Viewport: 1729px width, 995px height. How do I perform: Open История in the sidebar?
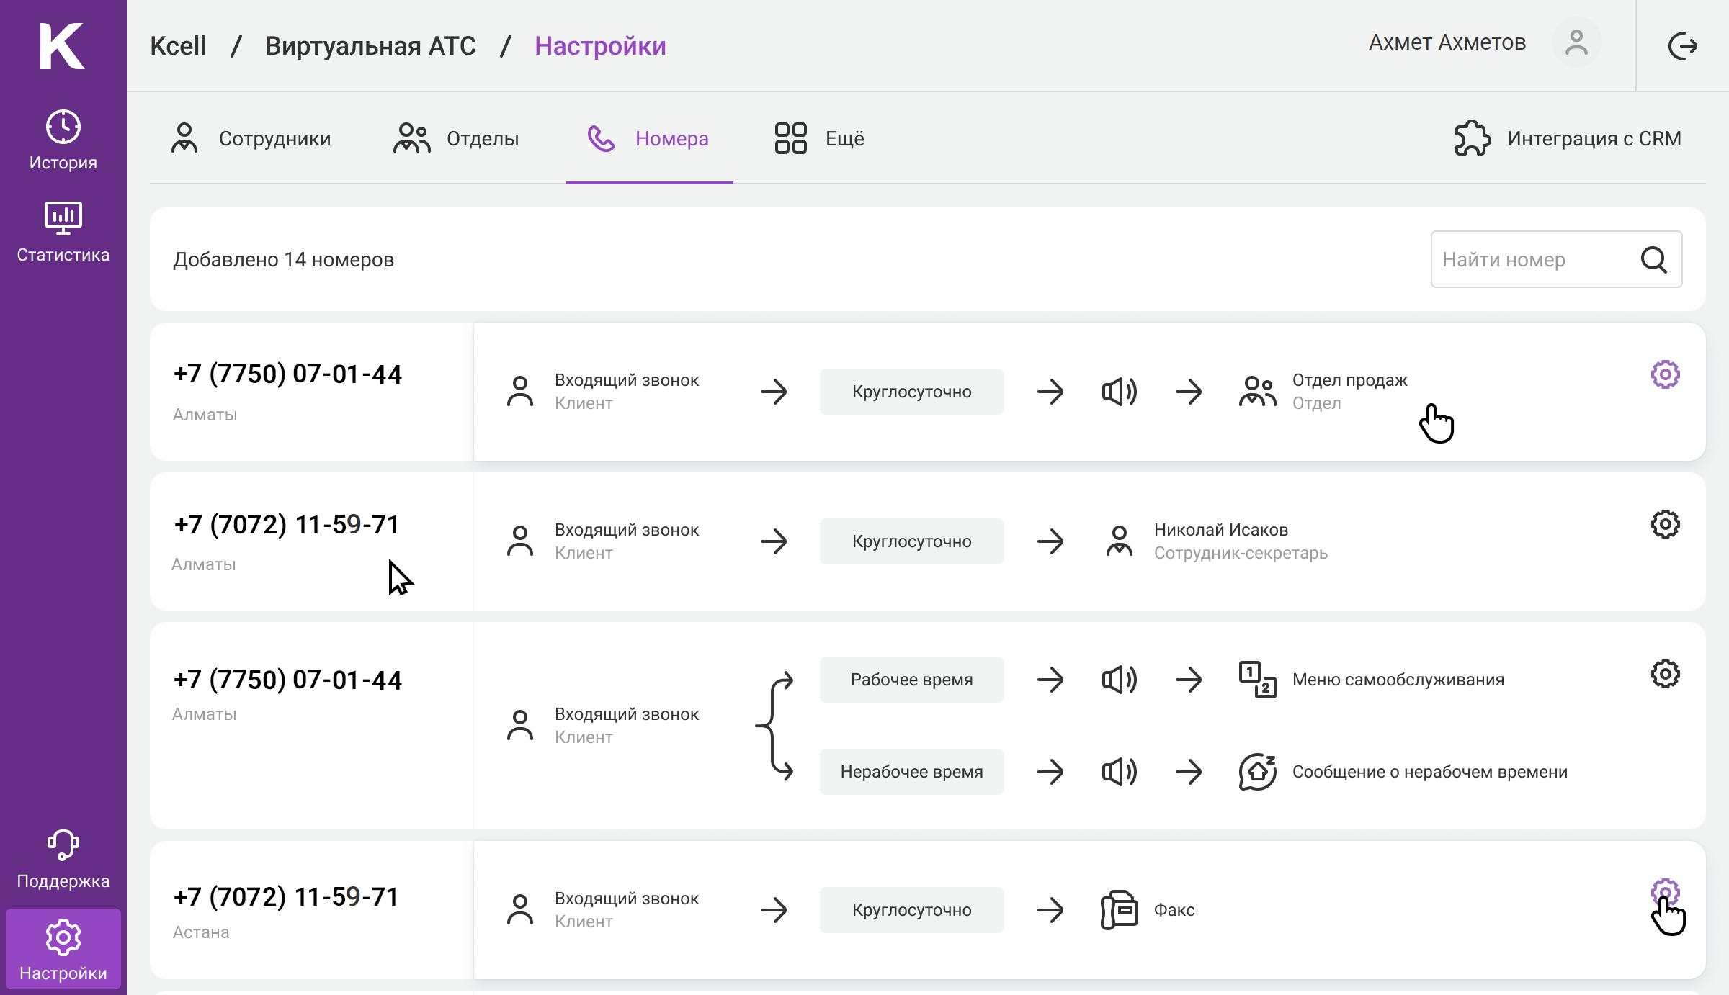(x=63, y=140)
